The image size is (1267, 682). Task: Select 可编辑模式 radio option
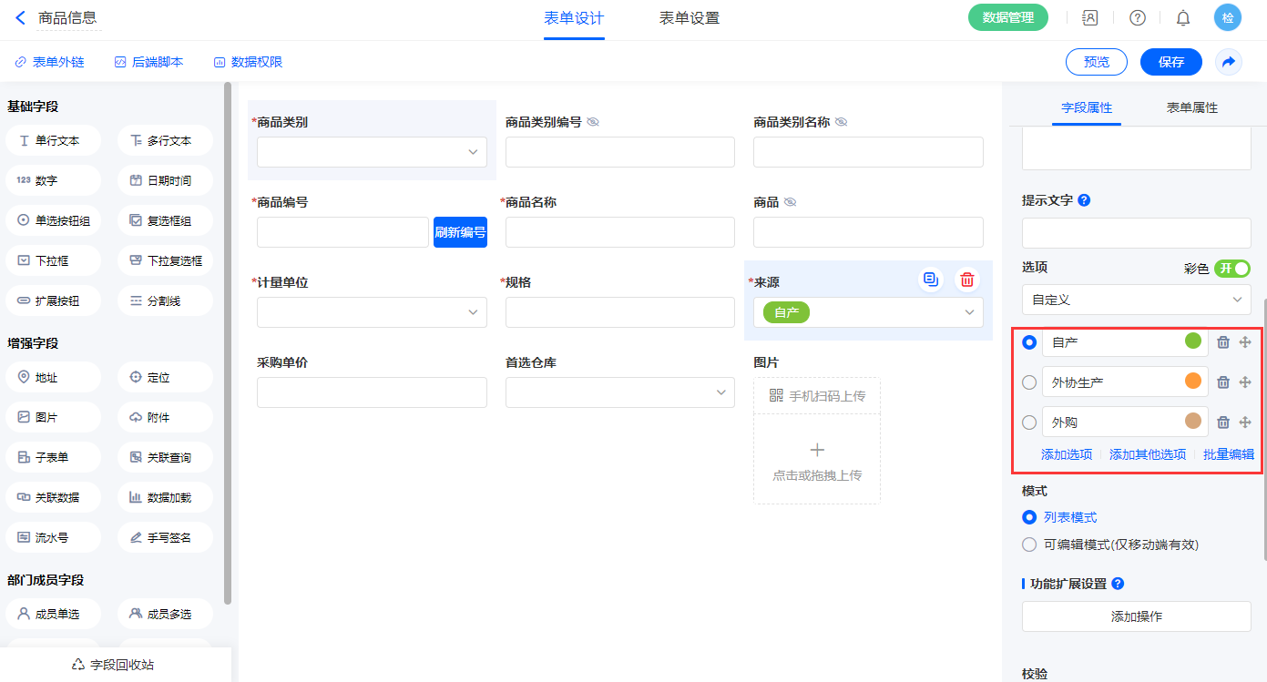(1029, 545)
